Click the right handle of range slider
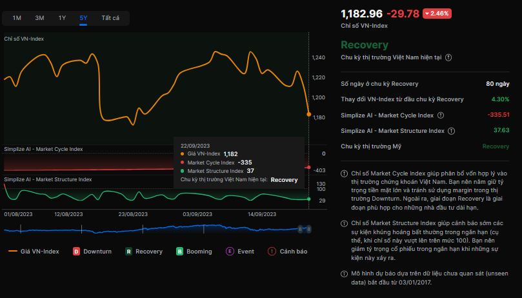The image size is (522, 298). pyautogui.click(x=309, y=228)
